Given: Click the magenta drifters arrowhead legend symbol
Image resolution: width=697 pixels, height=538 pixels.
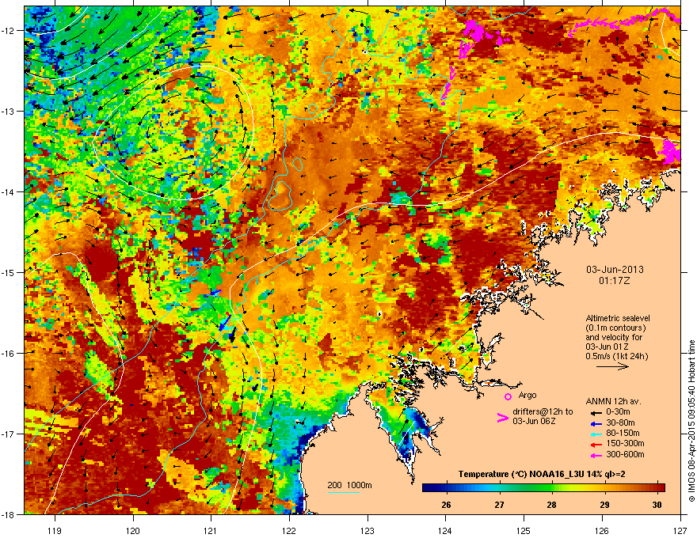Looking at the screenshot, I should pos(502,418).
